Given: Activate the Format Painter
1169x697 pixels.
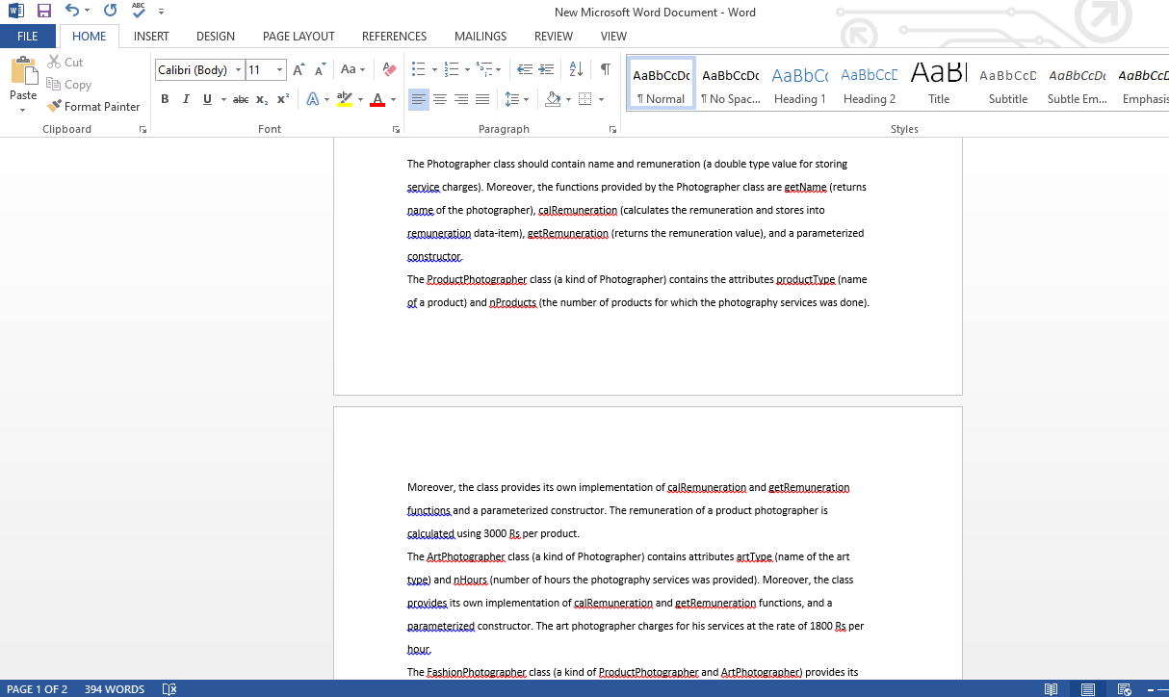Looking at the screenshot, I should coord(93,107).
